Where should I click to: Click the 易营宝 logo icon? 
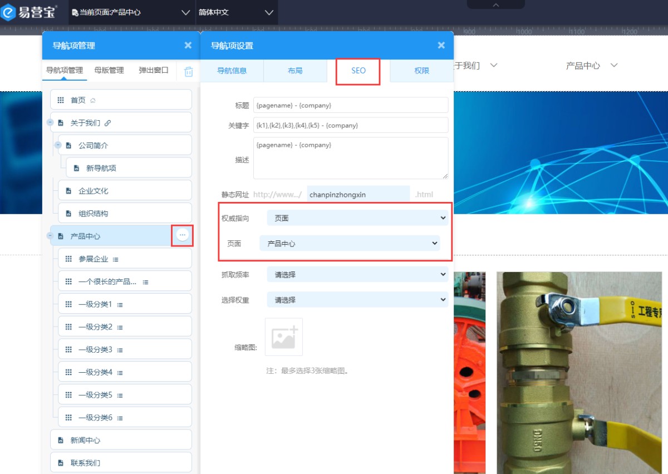pyautogui.click(x=8, y=12)
